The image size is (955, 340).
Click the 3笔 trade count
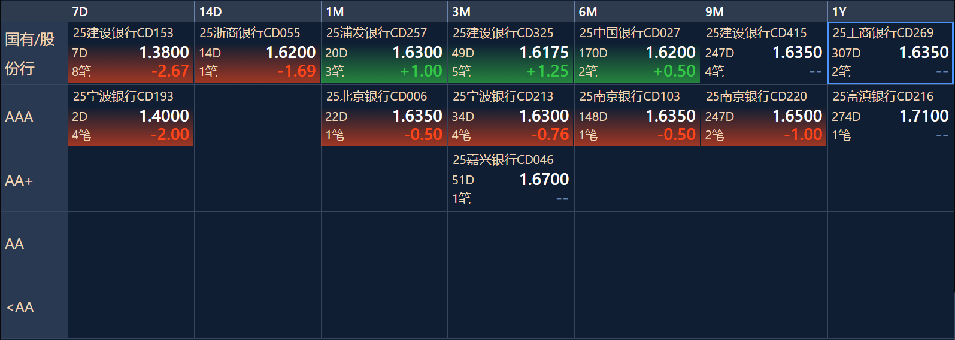[335, 72]
